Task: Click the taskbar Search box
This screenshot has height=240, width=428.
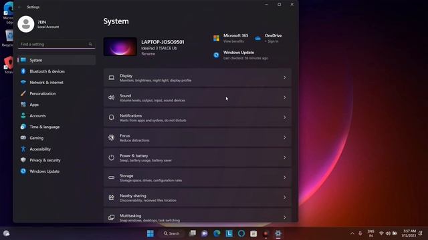Action: (172, 233)
